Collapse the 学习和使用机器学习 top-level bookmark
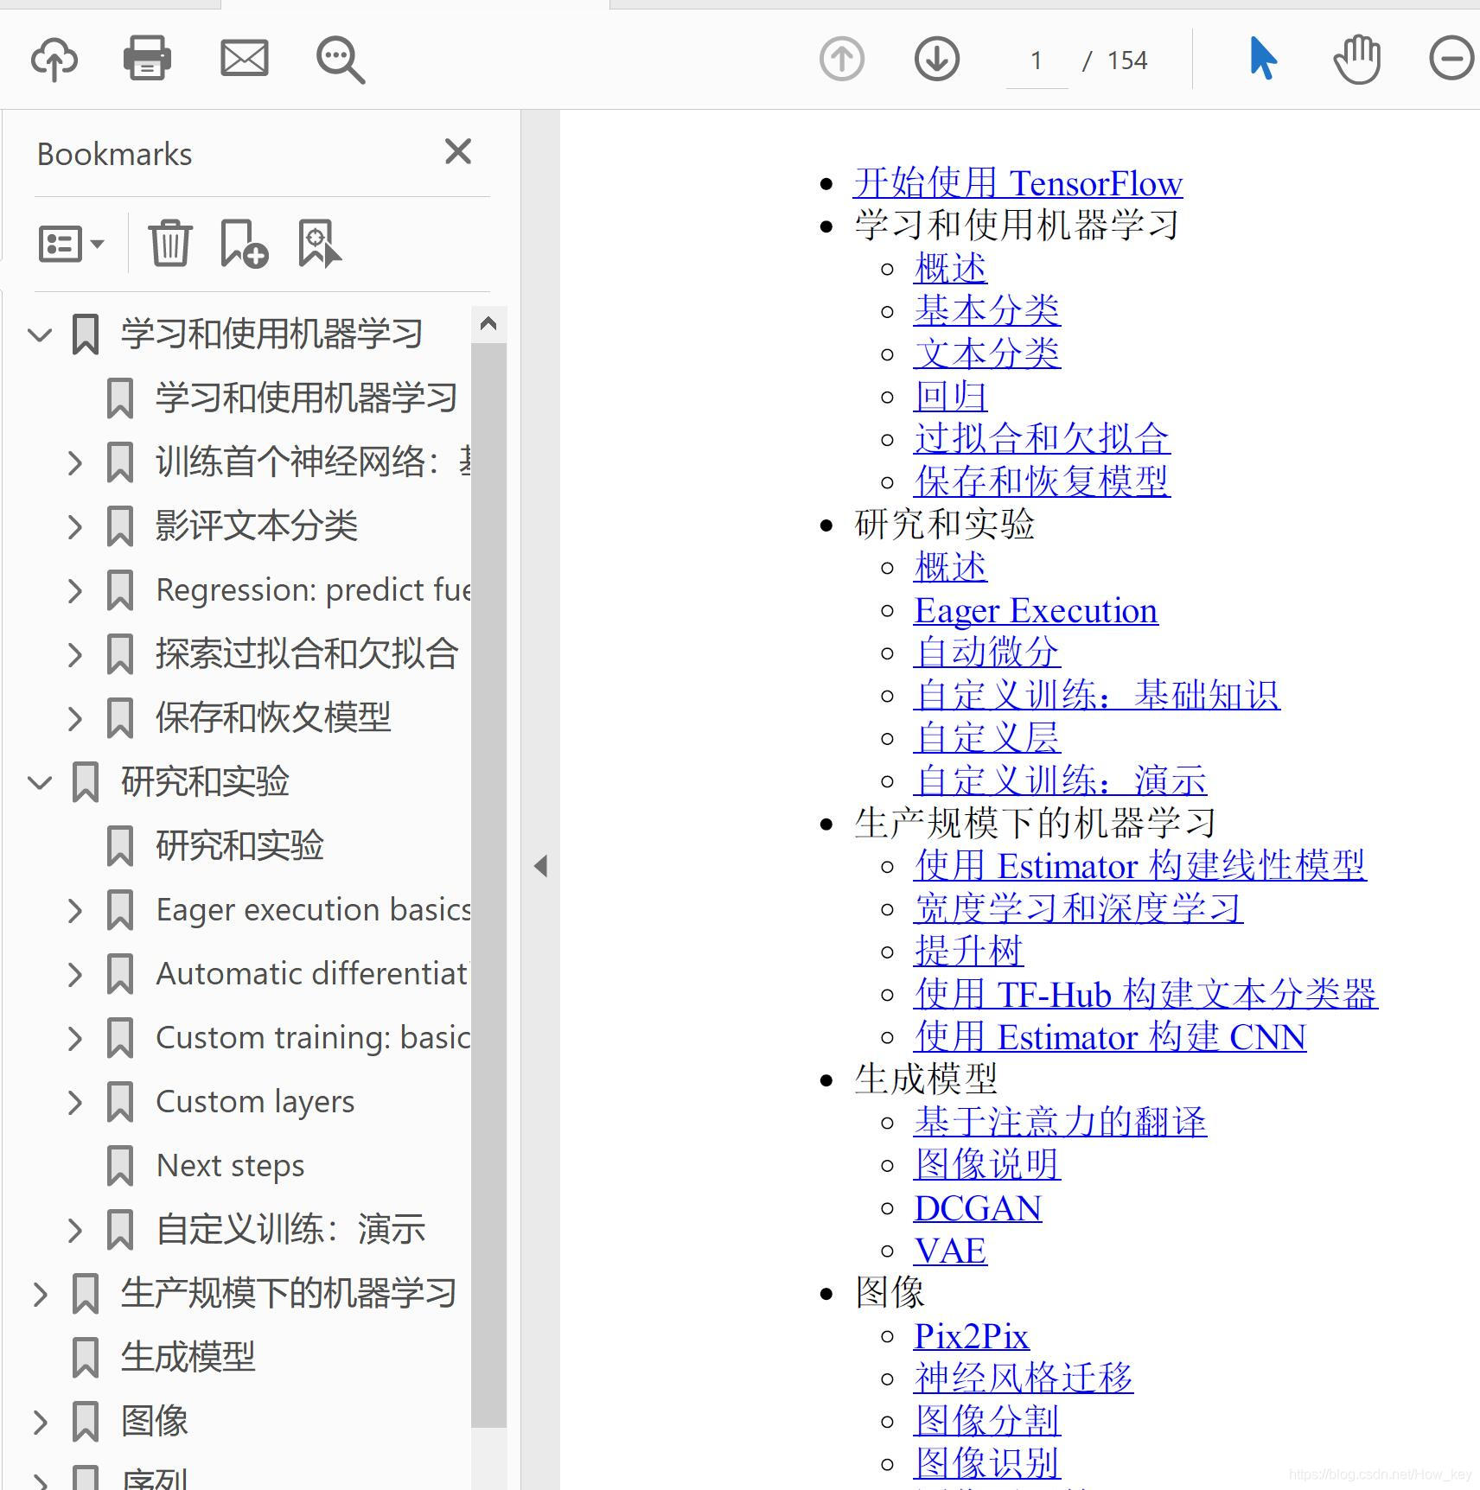 click(40, 334)
